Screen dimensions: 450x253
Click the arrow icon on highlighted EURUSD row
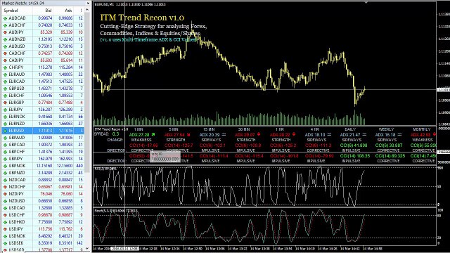pos(5,131)
